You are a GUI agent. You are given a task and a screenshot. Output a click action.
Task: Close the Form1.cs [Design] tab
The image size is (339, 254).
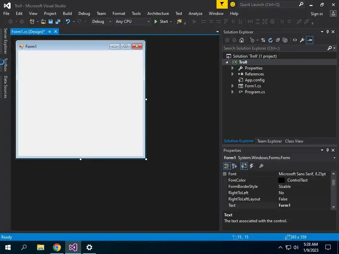click(56, 31)
